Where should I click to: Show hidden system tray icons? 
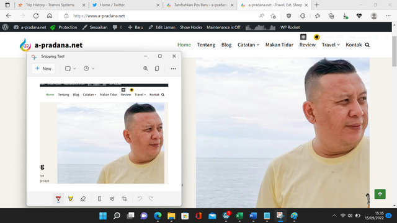click(x=334, y=216)
